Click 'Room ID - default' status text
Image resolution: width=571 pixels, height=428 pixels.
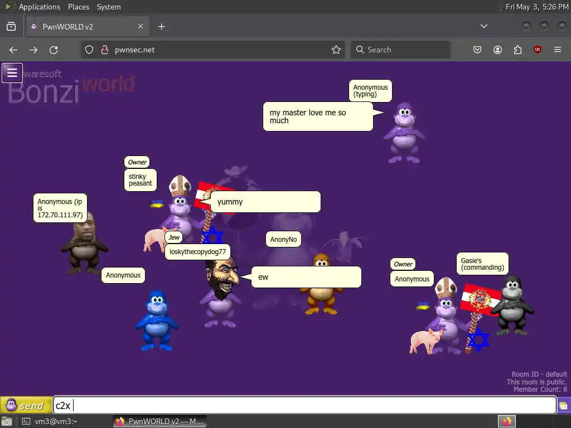(539, 374)
